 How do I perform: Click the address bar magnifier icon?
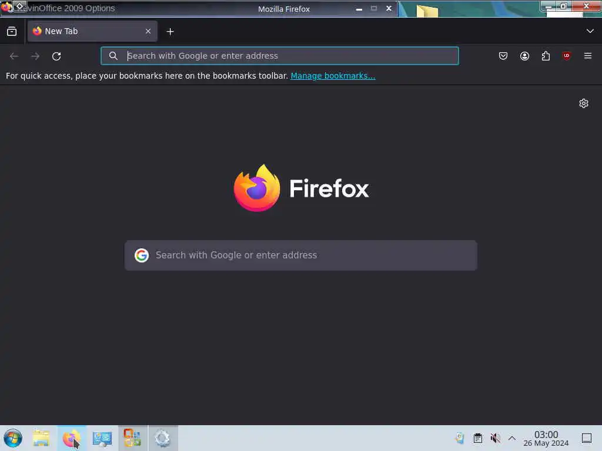(x=113, y=56)
